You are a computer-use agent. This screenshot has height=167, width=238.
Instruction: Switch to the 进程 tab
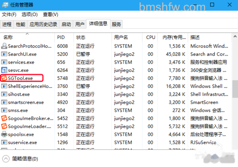click(x=7, y=24)
